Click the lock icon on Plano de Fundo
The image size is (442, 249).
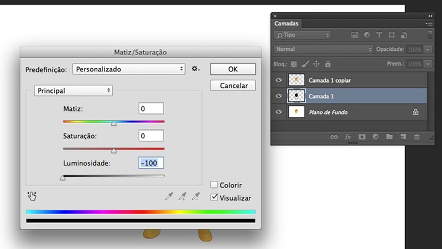(x=415, y=112)
